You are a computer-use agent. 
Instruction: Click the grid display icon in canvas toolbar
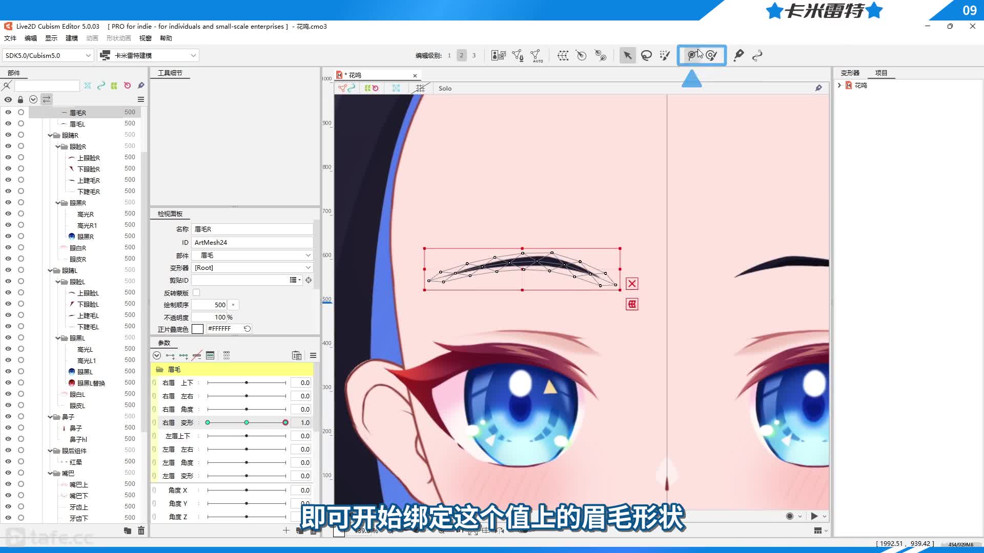420,88
